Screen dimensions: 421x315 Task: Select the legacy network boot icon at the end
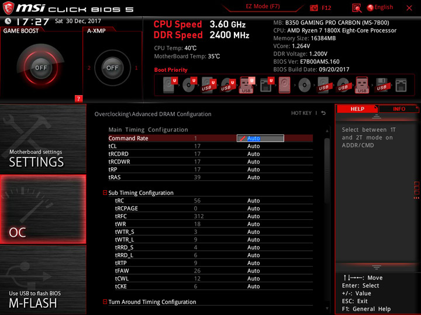click(x=401, y=85)
